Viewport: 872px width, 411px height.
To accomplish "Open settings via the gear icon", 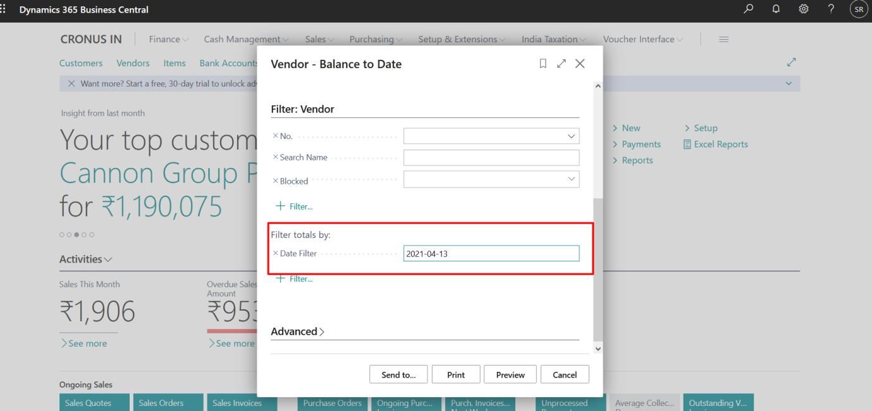I will pos(803,10).
